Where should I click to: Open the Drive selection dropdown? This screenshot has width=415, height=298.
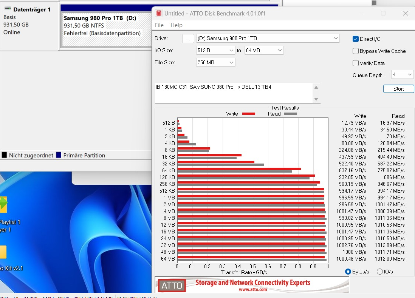point(268,39)
